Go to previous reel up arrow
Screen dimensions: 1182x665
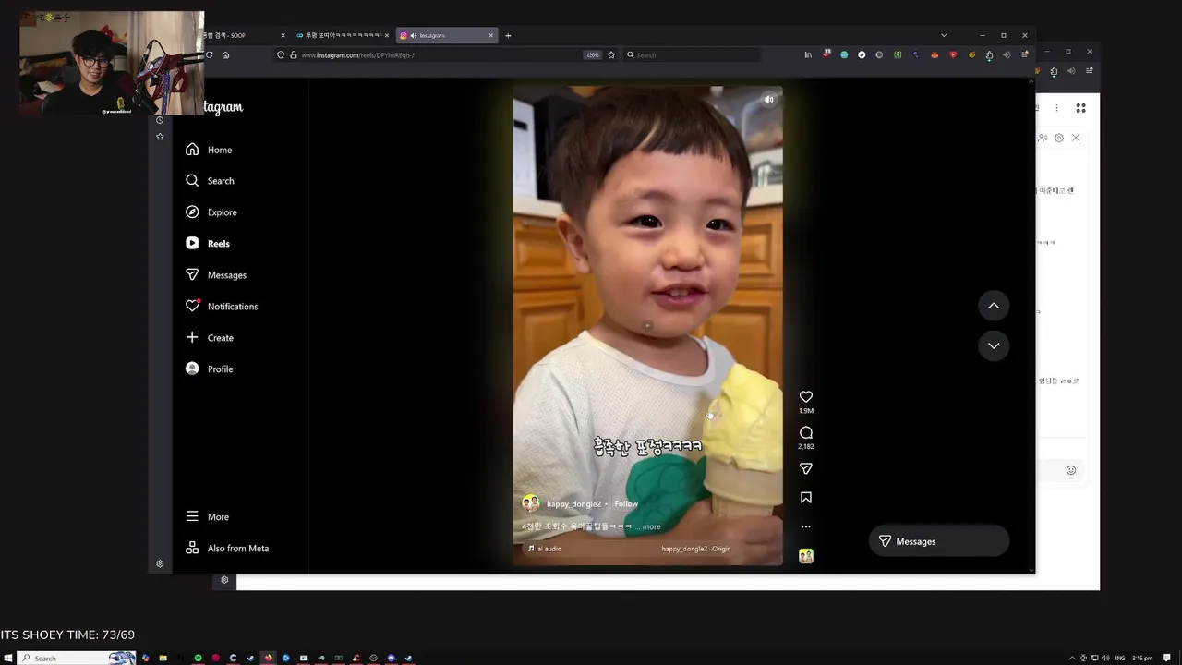[x=994, y=306]
